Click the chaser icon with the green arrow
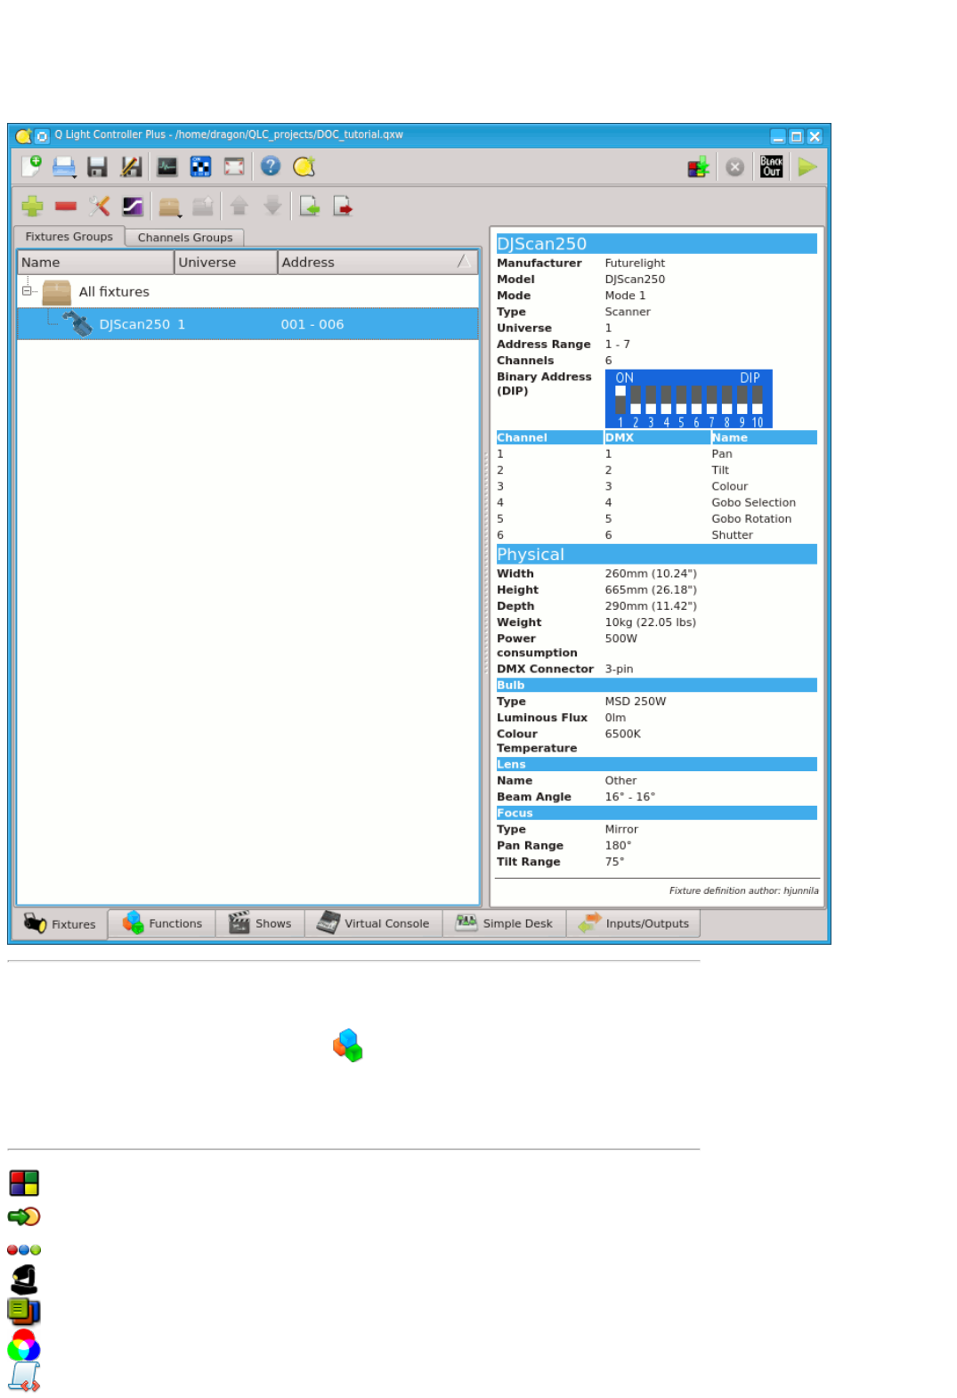The image size is (957, 1398). click(24, 1216)
